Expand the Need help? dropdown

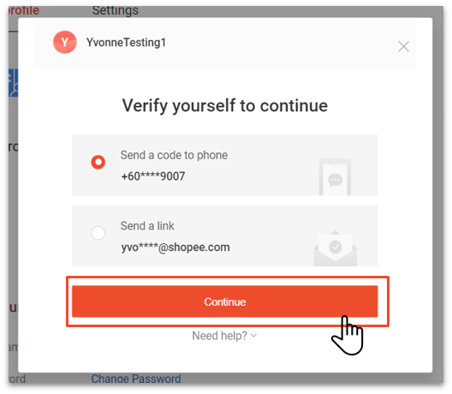[224, 336]
